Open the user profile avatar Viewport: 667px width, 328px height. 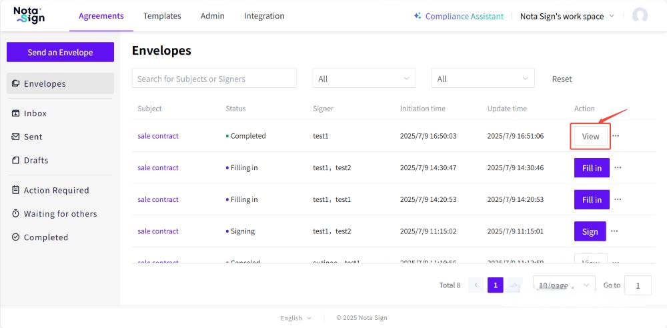pos(640,16)
